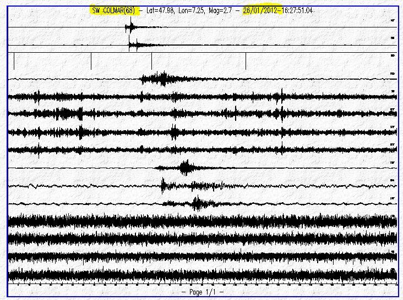403x300 pixels.
Task: Click the leftmost vertical tick on third trace
Action: 14,62
